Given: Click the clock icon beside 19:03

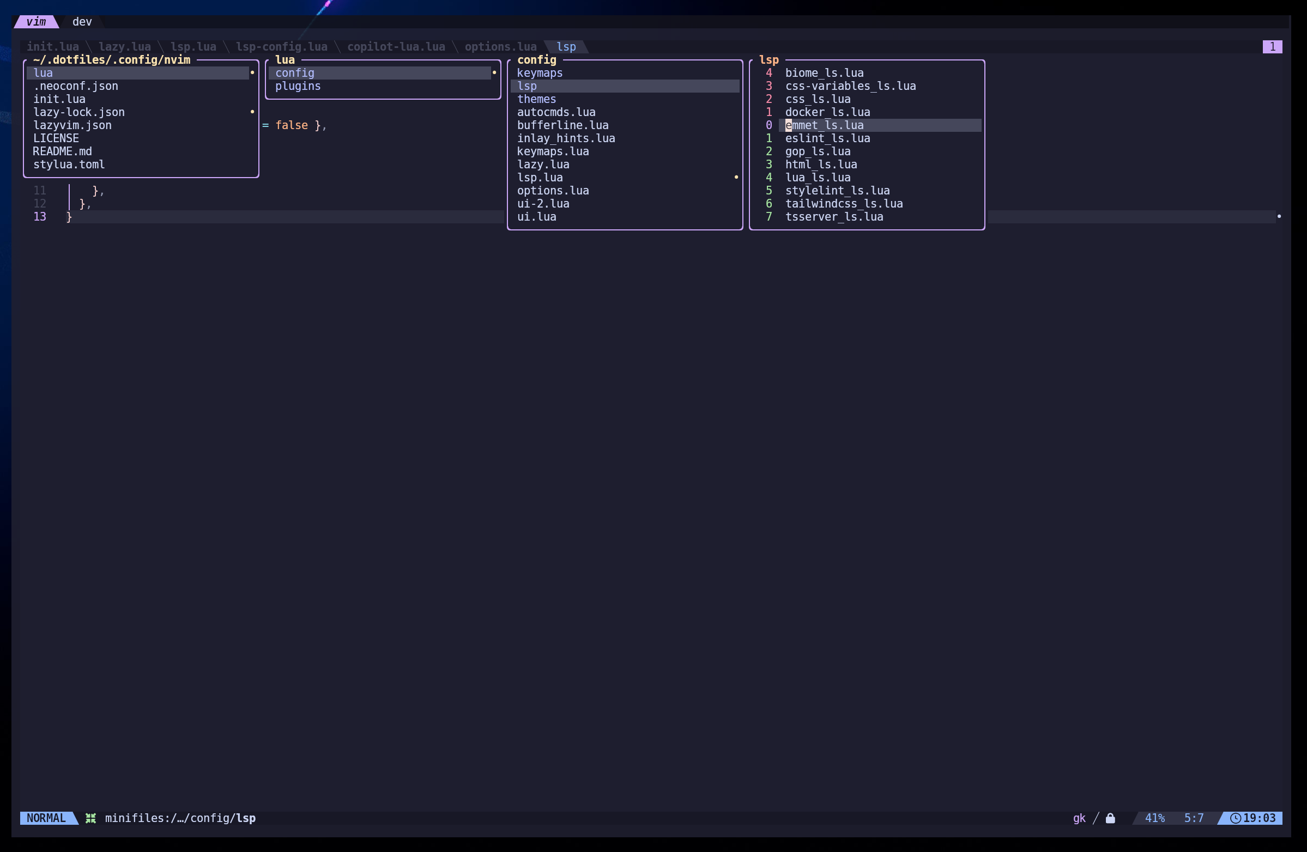Looking at the screenshot, I should [x=1236, y=818].
